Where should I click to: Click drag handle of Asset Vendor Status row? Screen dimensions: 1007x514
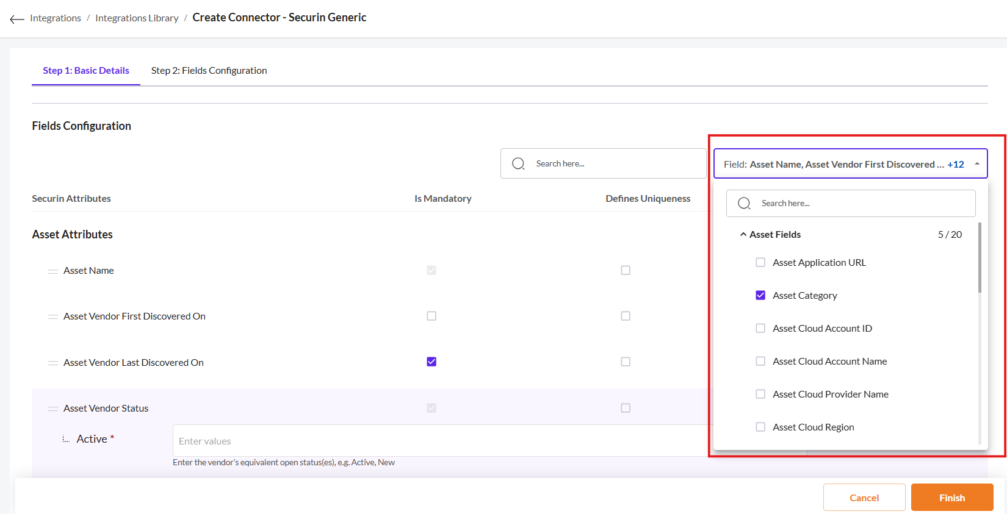coord(53,409)
